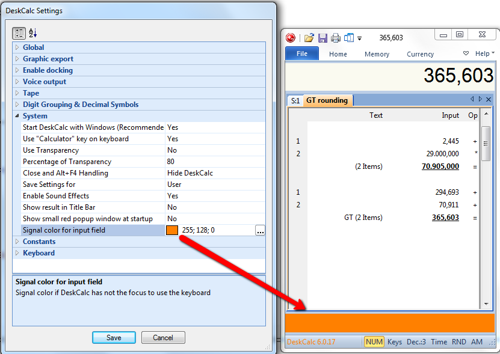Viewport: 500px width, 354px height.
Task: Click the orange signal color swatch
Action: (x=172, y=230)
